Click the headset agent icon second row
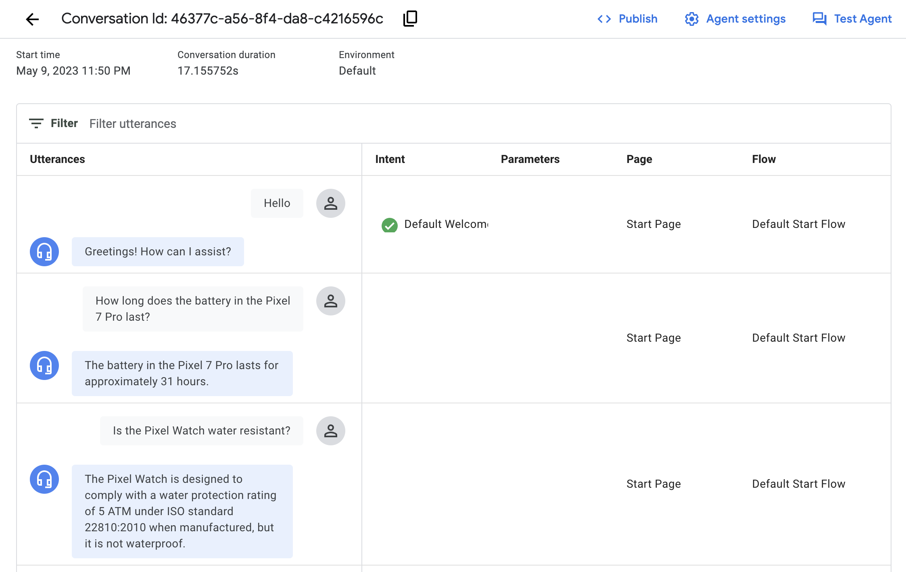The width and height of the screenshot is (906, 572). coord(44,365)
